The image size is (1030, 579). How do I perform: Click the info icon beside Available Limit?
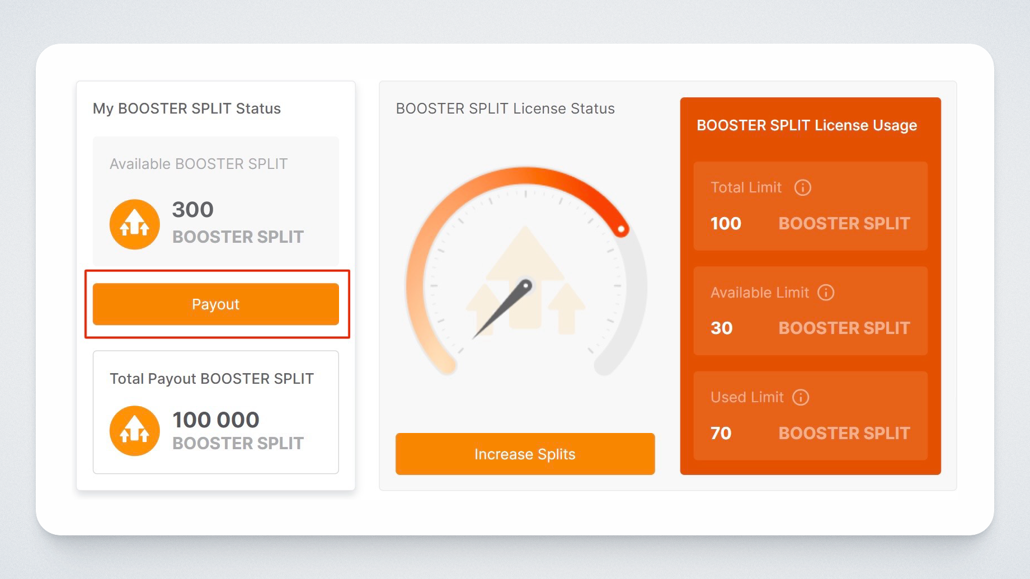[825, 293]
